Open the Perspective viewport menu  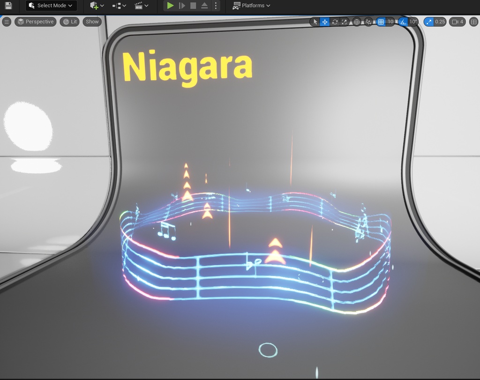(x=35, y=22)
